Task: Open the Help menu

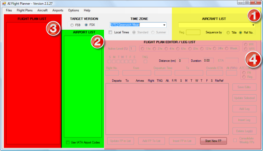Action: coord(87,10)
